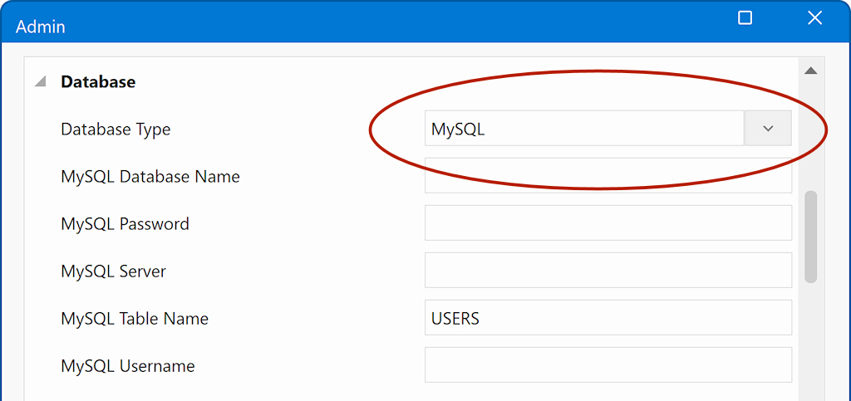Click into the MySQL Password field
The height and width of the screenshot is (401, 851).
(x=608, y=223)
